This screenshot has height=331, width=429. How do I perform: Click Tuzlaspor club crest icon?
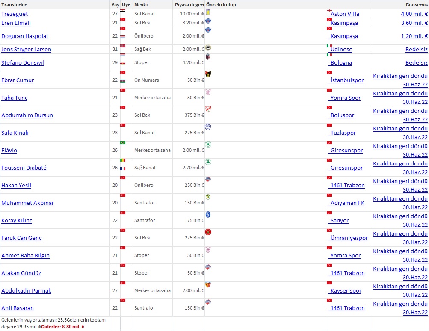tap(208, 127)
